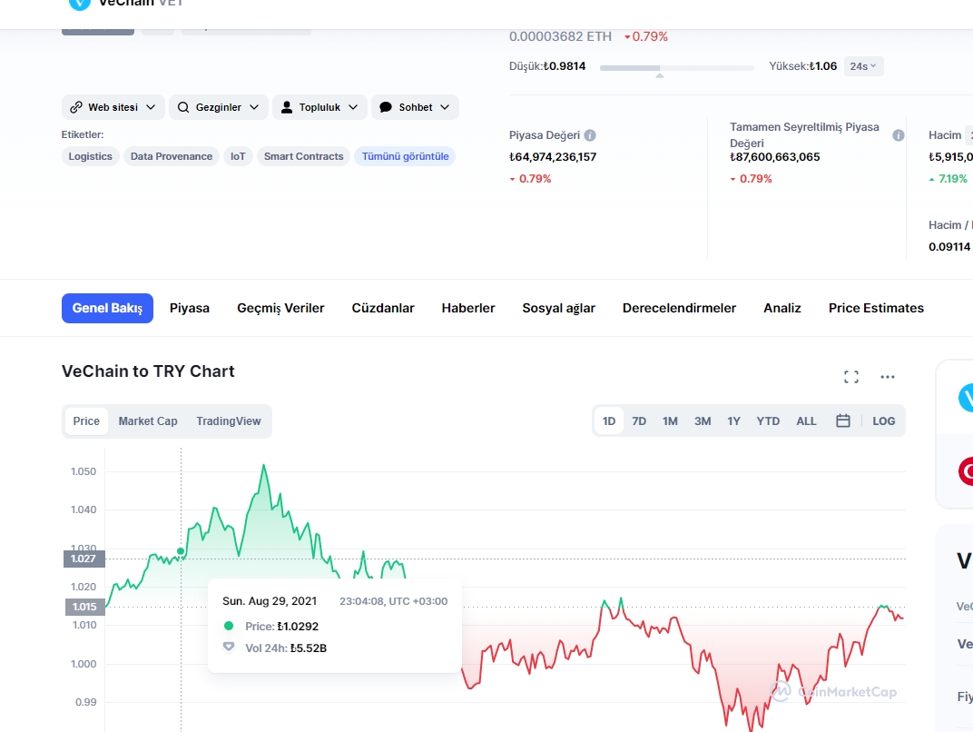
Task: Click the green data point on the chart line
Action: (x=181, y=551)
